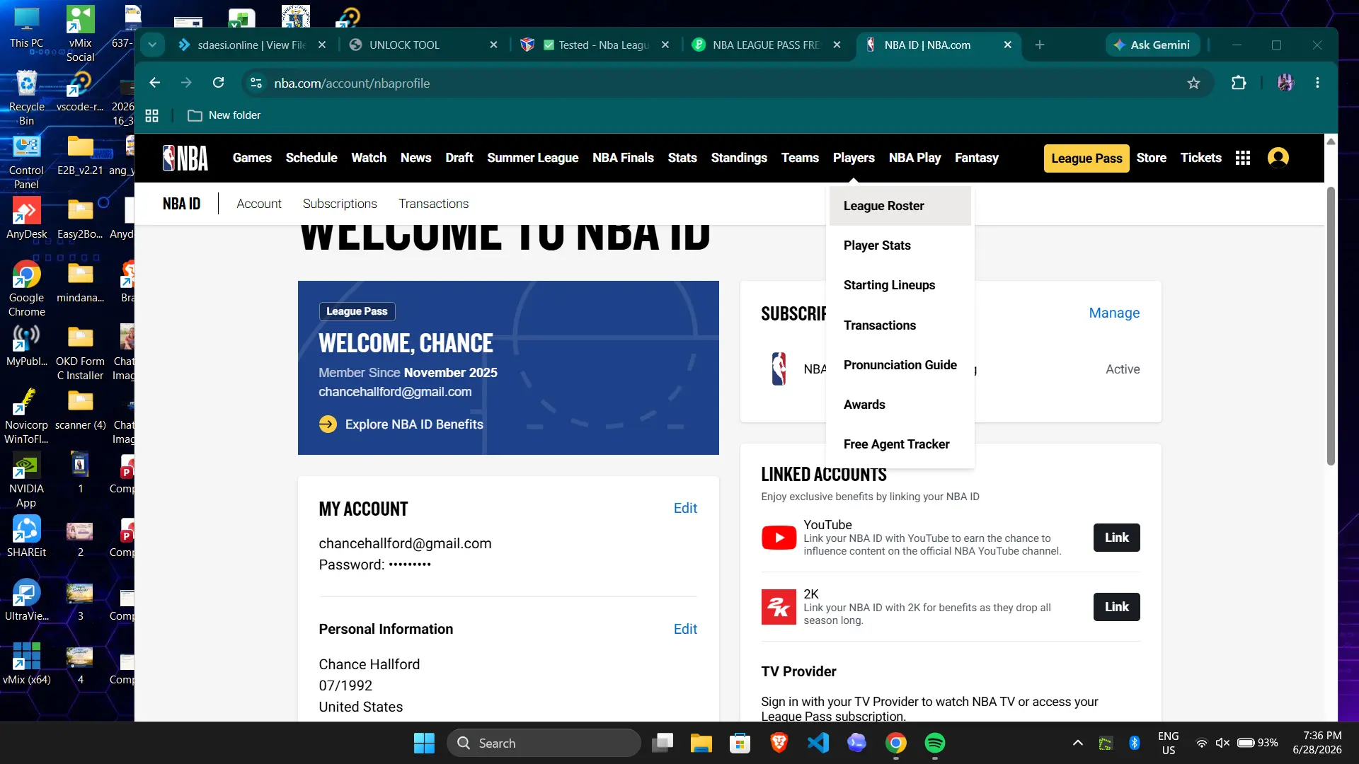Open Brave browser from the taskbar
The width and height of the screenshot is (1359, 764).
779,743
